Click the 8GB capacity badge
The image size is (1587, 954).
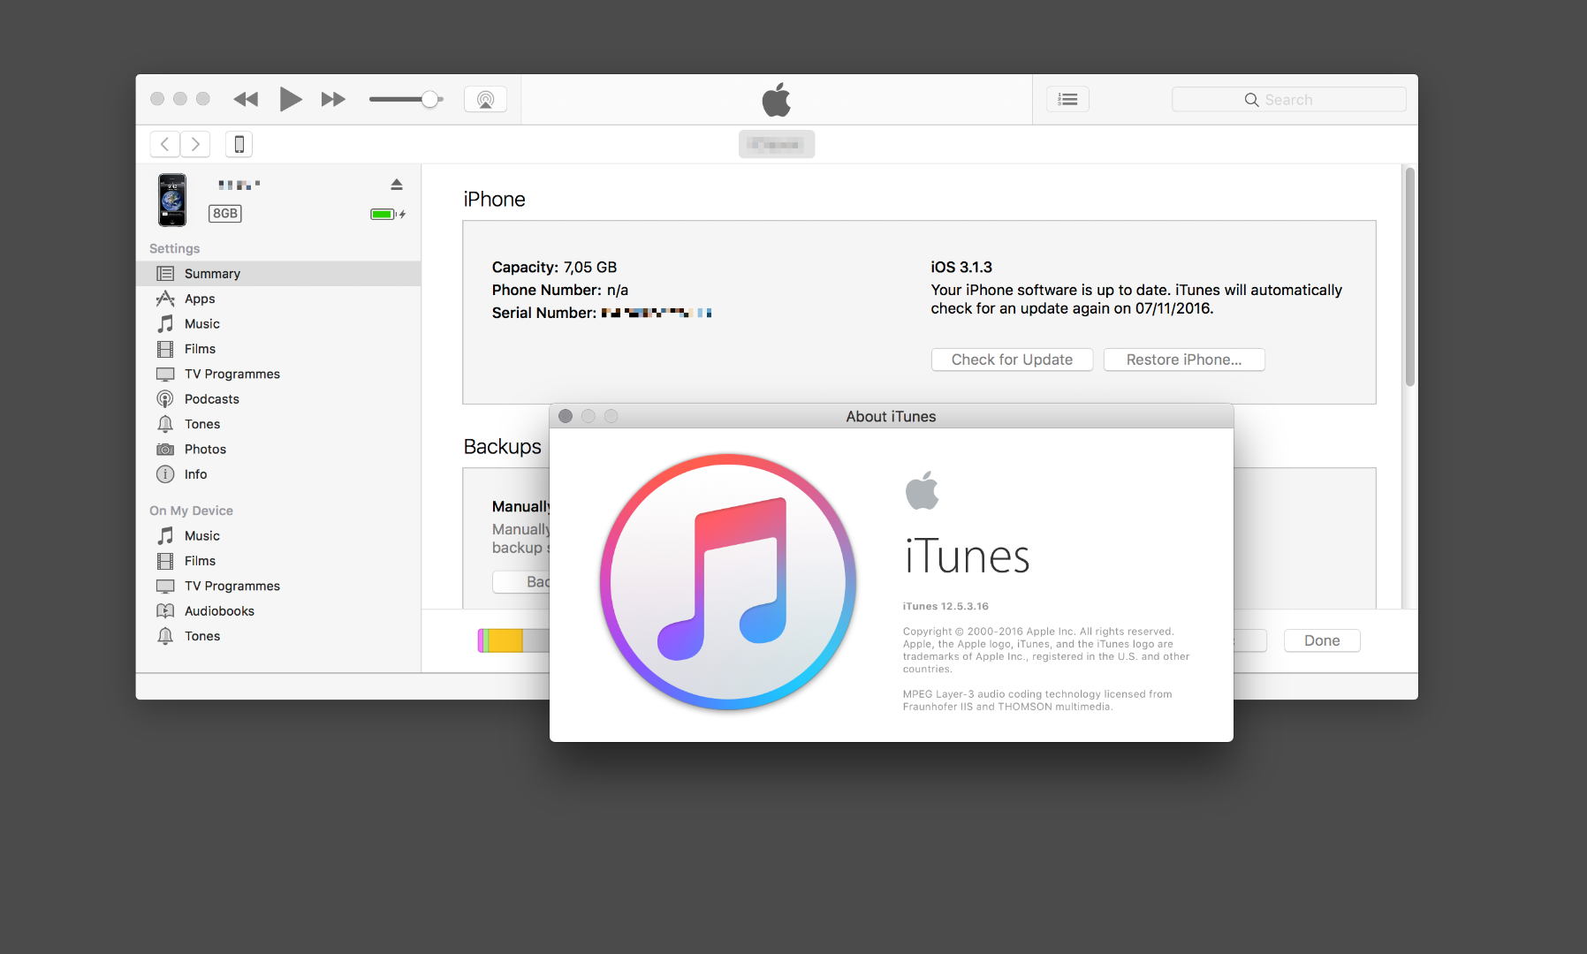225,214
